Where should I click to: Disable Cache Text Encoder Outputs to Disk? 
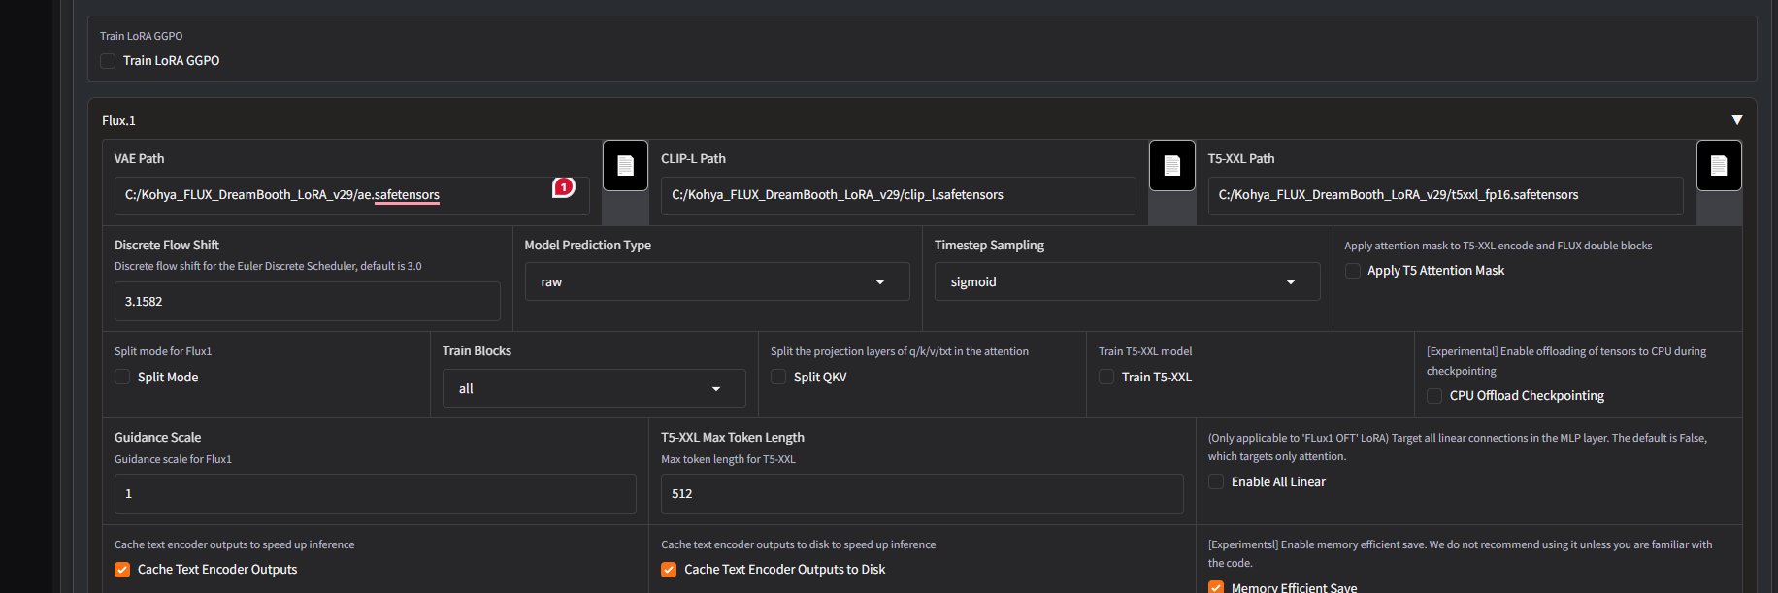pyautogui.click(x=669, y=570)
